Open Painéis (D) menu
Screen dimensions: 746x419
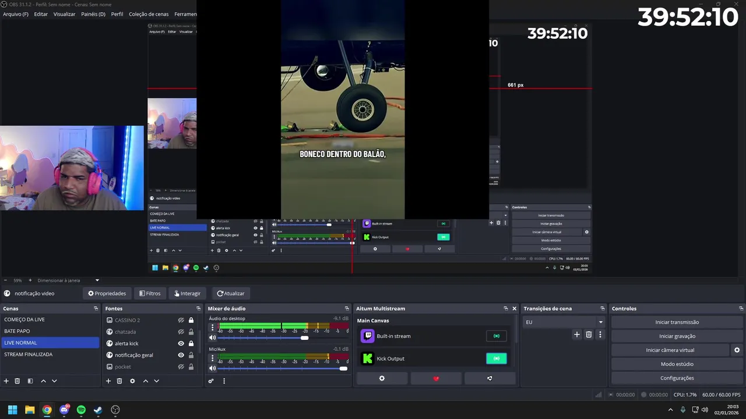click(93, 14)
